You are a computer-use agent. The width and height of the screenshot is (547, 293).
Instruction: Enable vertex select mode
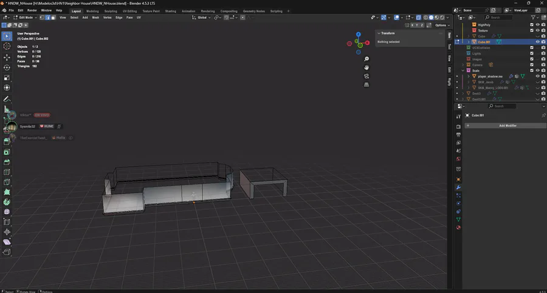coord(42,18)
